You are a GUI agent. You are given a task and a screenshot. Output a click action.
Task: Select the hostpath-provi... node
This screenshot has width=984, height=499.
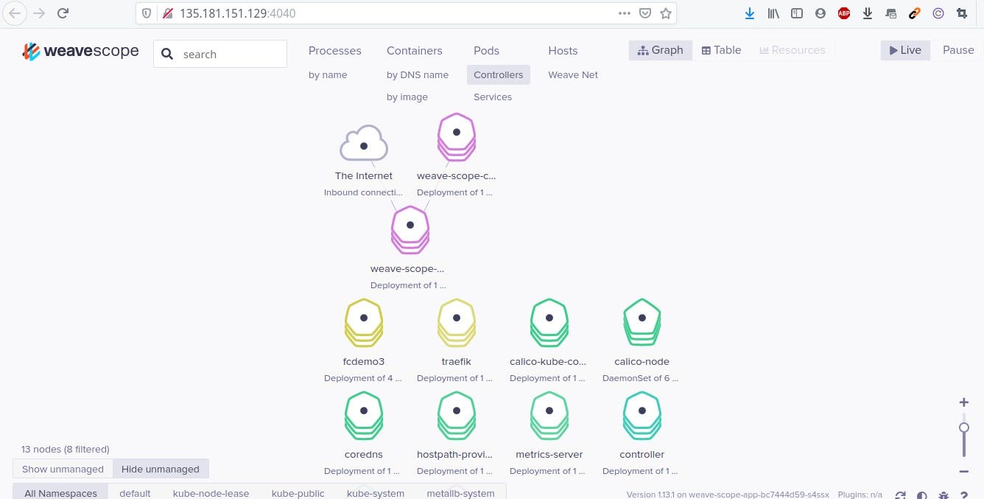click(457, 415)
